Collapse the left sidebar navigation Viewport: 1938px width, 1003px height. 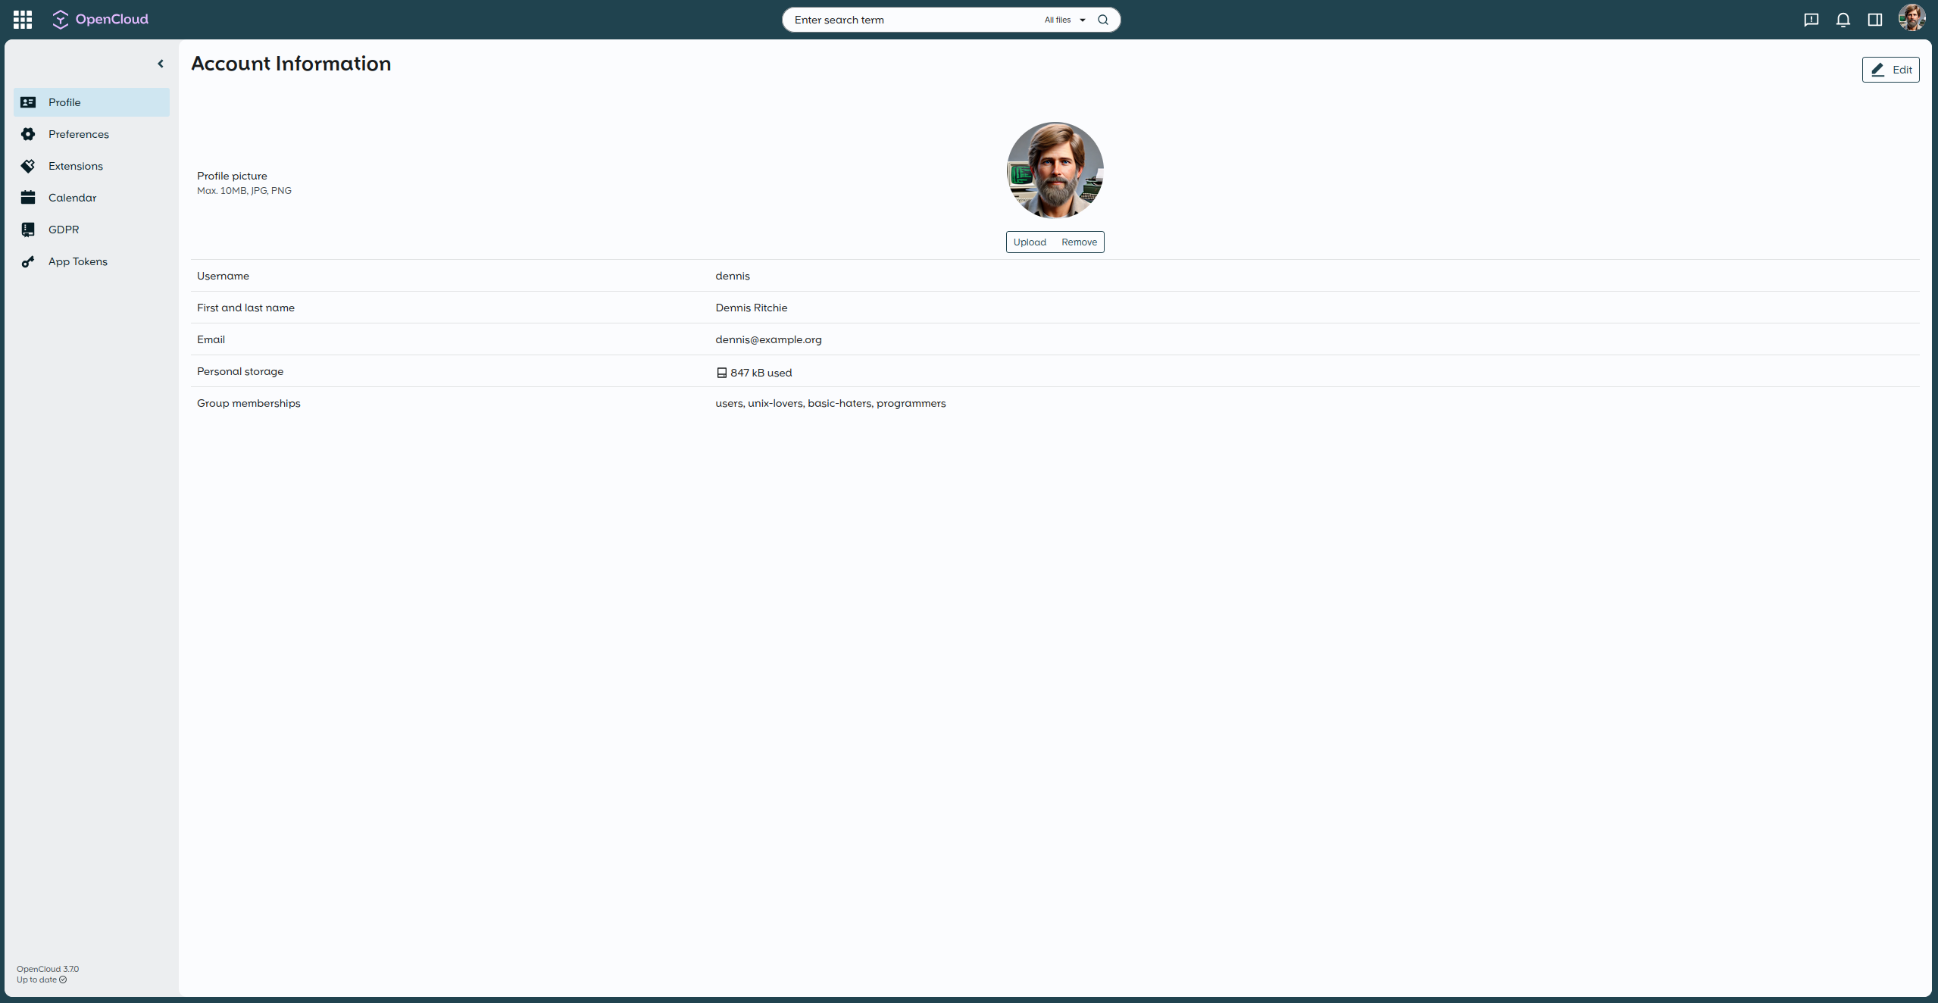161,64
